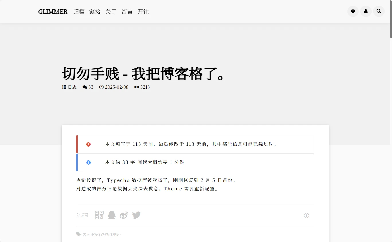Image resolution: width=392 pixels, height=242 pixels.
Task: Click the page title 切勿手贱 - 我把博客格了。
Action: [144, 74]
